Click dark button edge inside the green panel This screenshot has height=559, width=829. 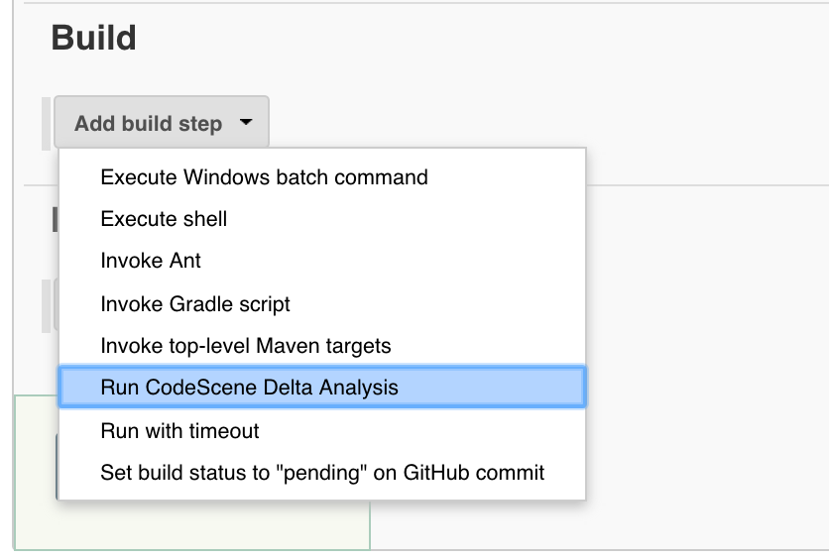point(56,466)
